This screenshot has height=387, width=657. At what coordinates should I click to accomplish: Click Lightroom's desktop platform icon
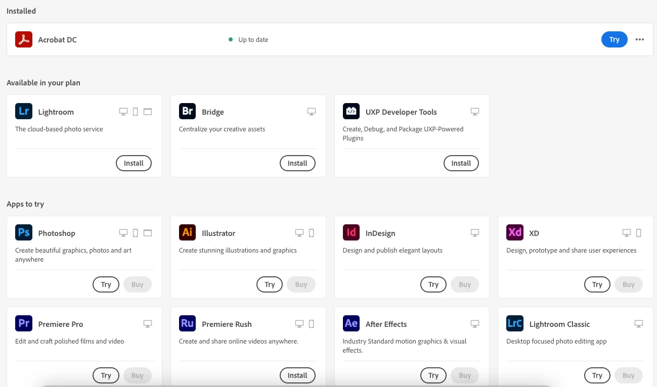[123, 112]
